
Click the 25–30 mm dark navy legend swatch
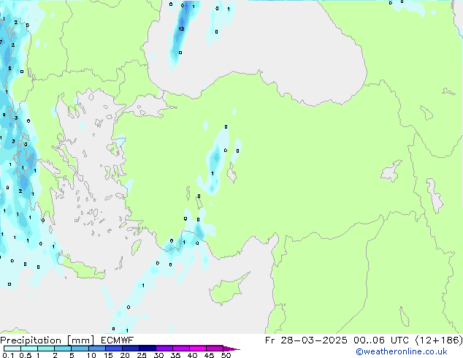(x=148, y=349)
